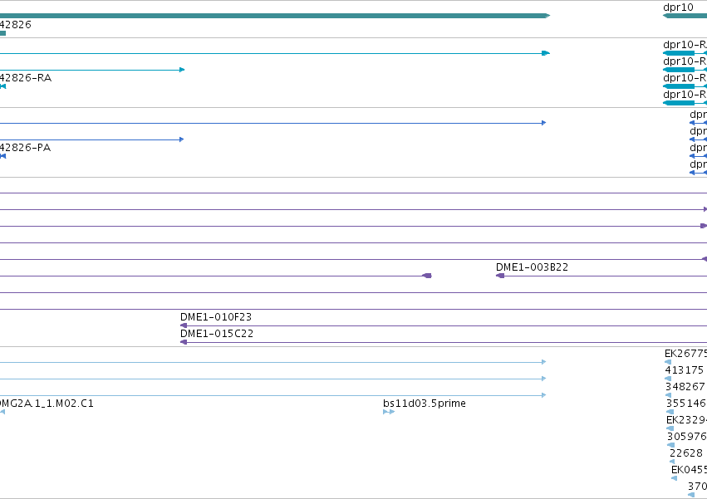Image resolution: width=707 pixels, height=499 pixels.
Task: Open the 42826-PA protein label
Action: pyautogui.click(x=25, y=148)
